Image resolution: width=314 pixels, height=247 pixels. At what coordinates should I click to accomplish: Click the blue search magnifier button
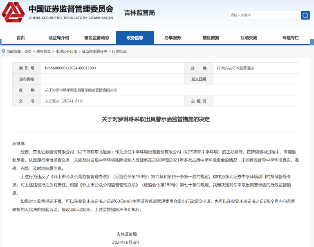click(x=305, y=15)
